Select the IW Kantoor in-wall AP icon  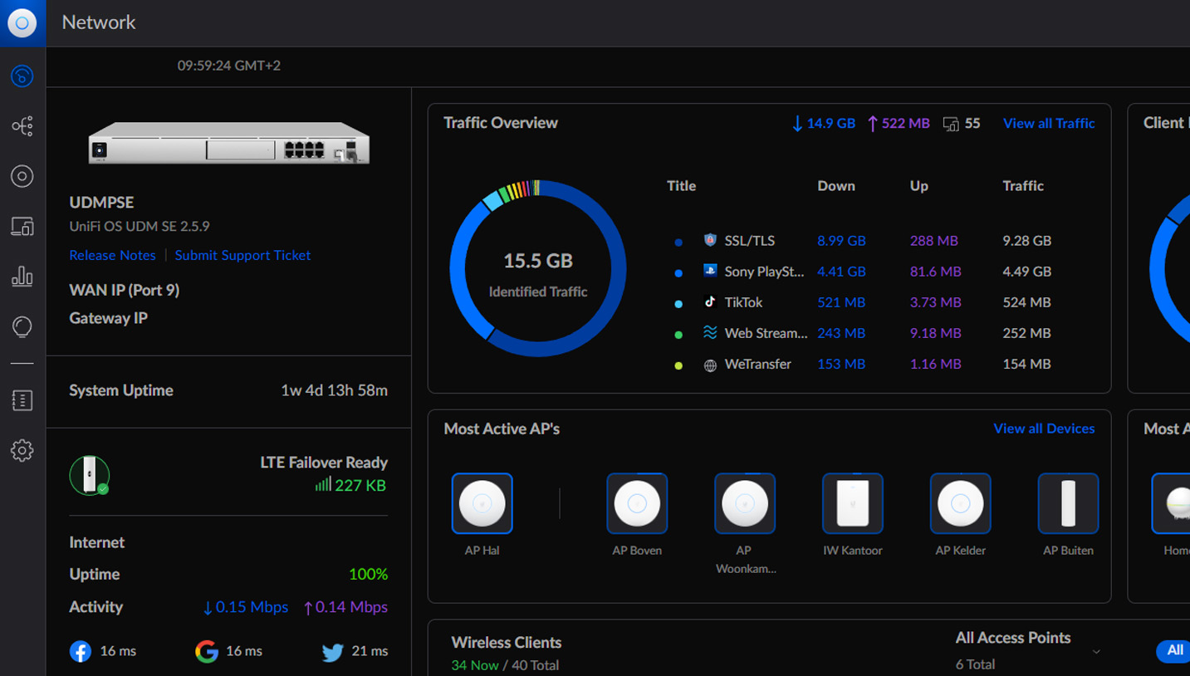[853, 503]
